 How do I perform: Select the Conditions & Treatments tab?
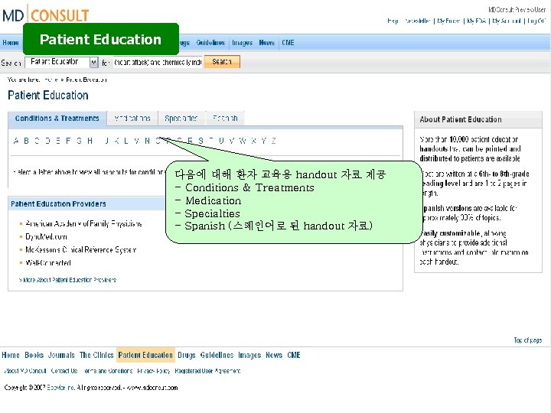pos(57,119)
